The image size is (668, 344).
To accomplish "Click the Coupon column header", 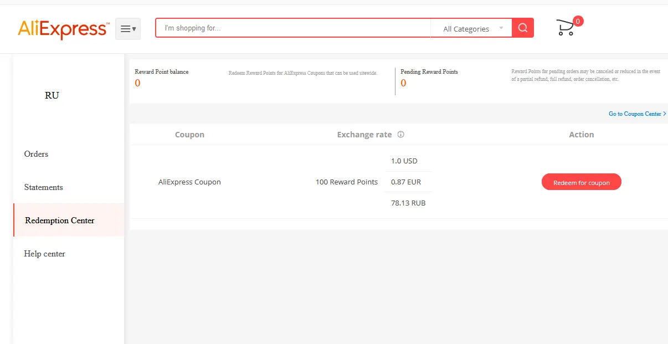I will (x=189, y=135).
